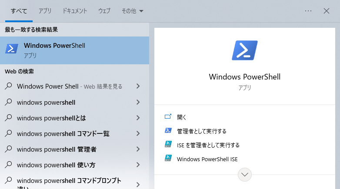
Task: Click search icon beside '管理者' suggestion
Action: [x=8, y=149]
